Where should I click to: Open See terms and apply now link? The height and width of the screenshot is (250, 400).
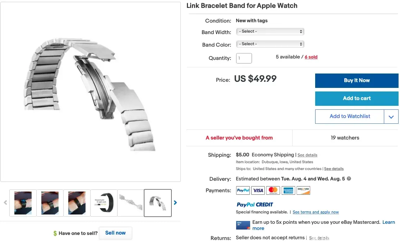coord(316,212)
